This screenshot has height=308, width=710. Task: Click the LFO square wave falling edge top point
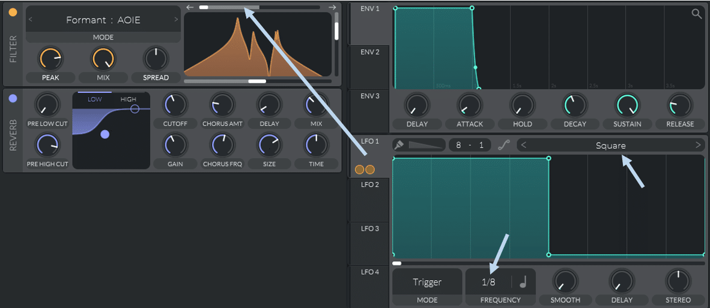[549, 159]
